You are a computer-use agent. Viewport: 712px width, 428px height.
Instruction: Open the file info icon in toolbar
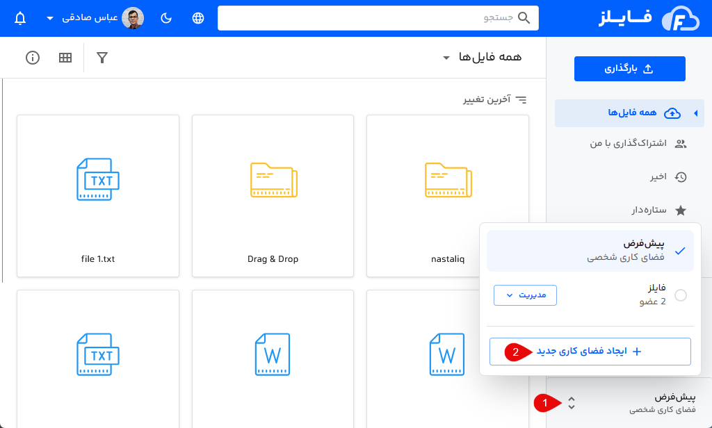coord(32,58)
